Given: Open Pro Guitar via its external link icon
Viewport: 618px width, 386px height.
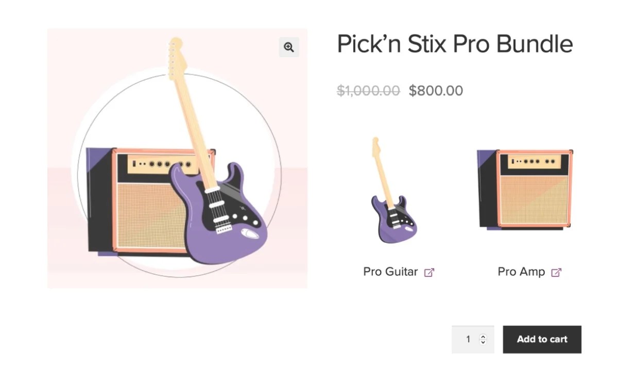Looking at the screenshot, I should 430,271.
